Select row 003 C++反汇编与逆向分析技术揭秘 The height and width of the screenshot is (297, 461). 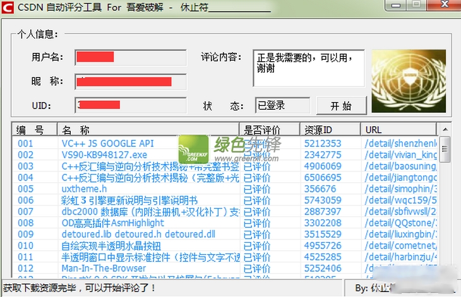225,166
